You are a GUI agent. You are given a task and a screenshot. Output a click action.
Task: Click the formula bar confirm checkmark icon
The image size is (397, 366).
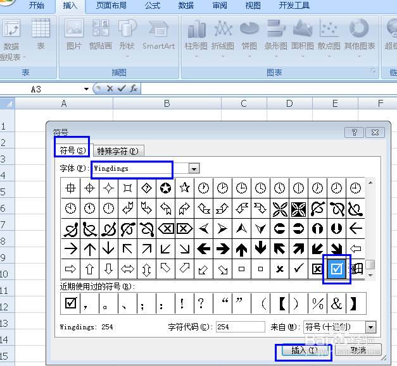[122, 88]
